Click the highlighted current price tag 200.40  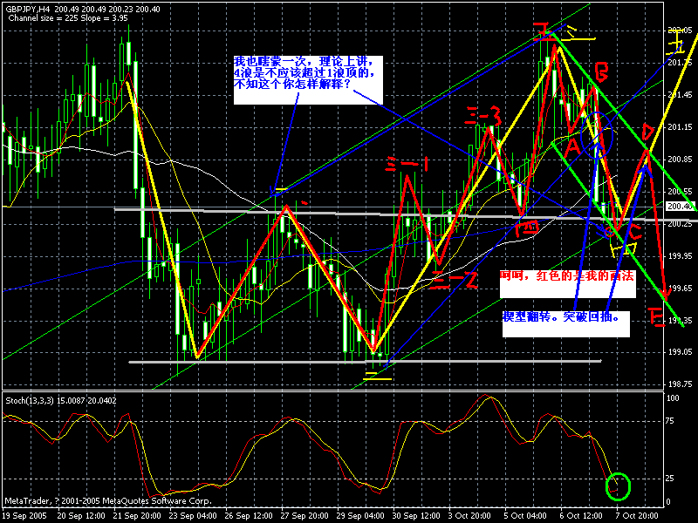(681, 206)
